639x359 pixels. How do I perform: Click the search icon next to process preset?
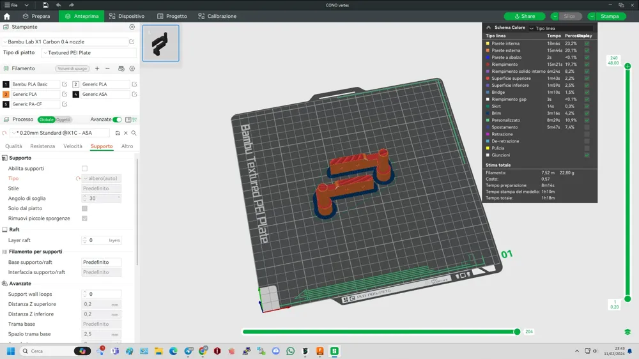pos(134,133)
